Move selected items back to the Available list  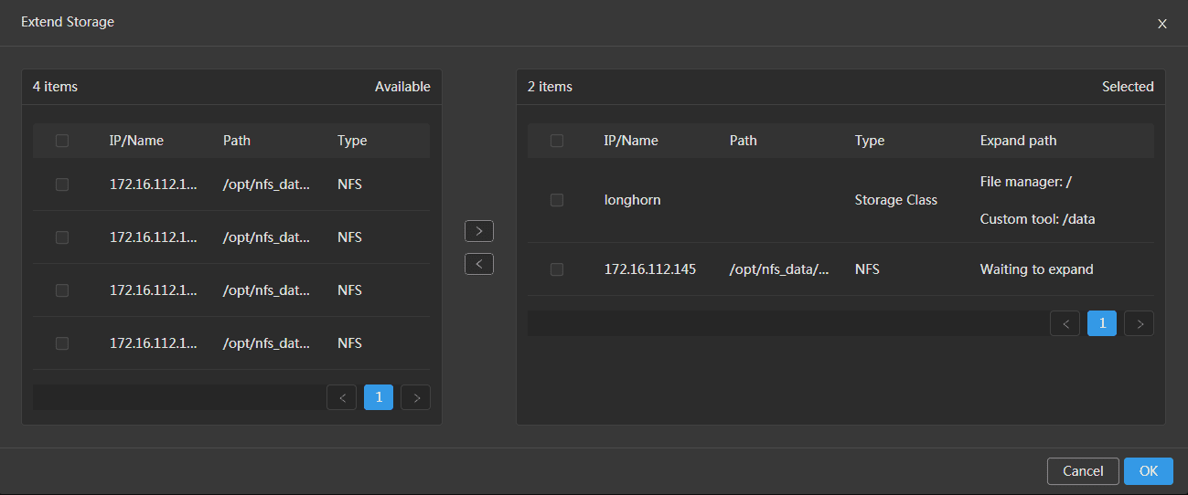(x=479, y=264)
